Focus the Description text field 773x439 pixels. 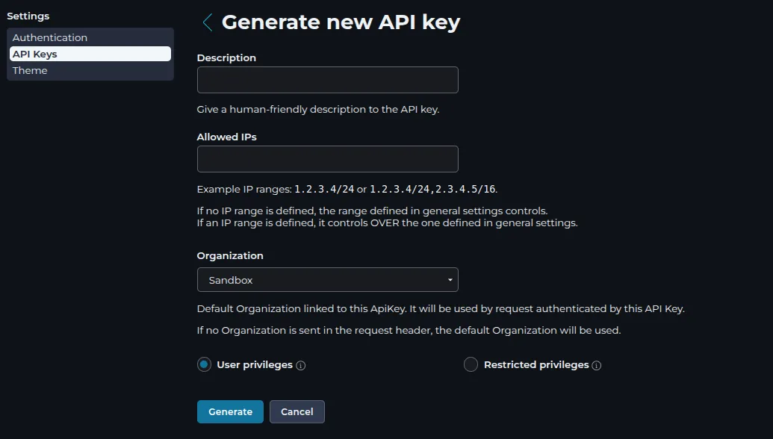[327, 80]
